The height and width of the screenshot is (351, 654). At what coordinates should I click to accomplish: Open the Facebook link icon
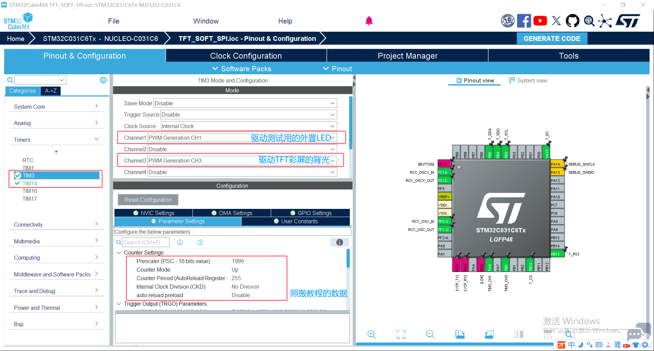point(524,21)
